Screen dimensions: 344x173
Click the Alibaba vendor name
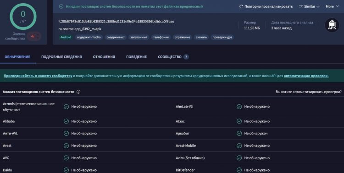coord(9,121)
